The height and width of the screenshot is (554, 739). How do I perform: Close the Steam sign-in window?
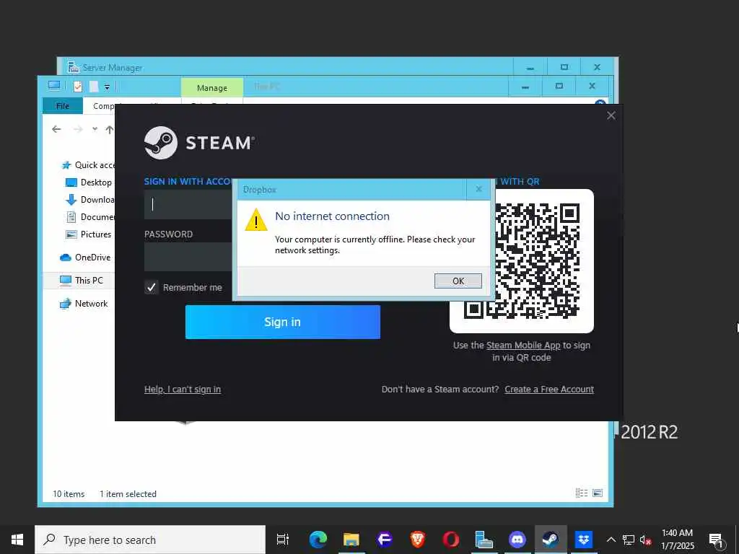tap(611, 115)
